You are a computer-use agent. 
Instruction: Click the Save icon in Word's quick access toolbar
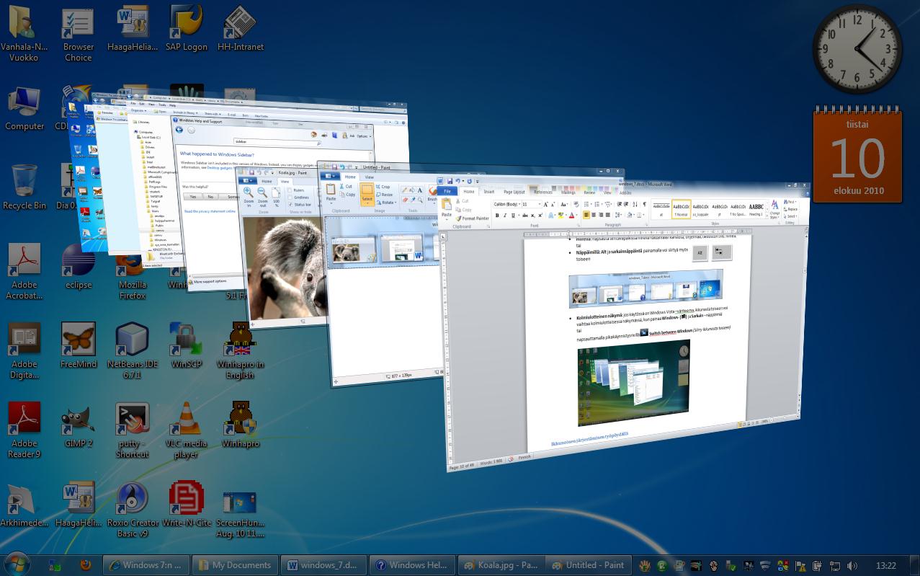pyautogui.click(x=450, y=181)
